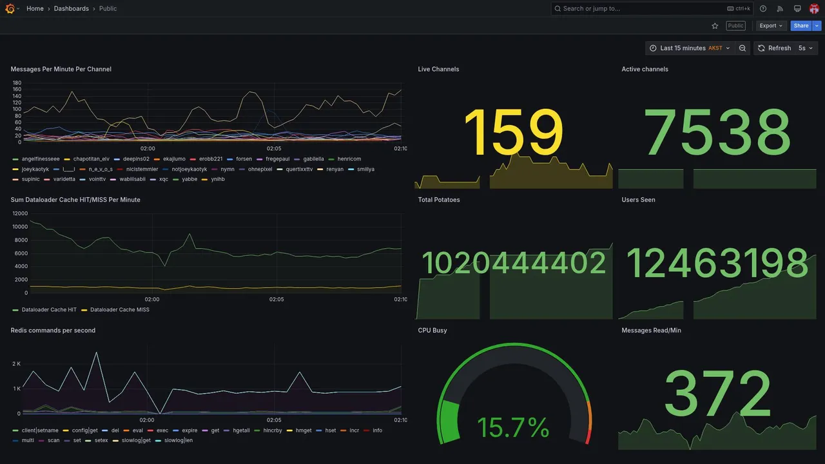825x464 pixels.
Task: Click the monitor icon in top bar
Action: click(x=797, y=8)
